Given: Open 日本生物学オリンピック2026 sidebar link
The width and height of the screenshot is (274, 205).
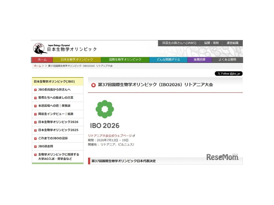Looking at the screenshot, I should [58, 122].
